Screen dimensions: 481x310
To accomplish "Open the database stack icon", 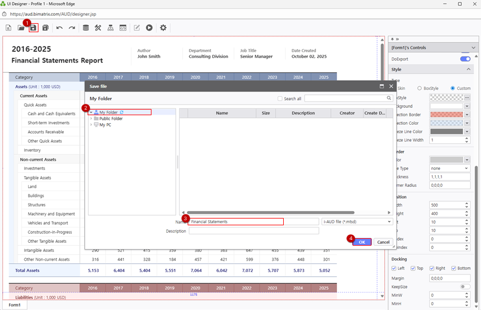I will tap(85, 28).
